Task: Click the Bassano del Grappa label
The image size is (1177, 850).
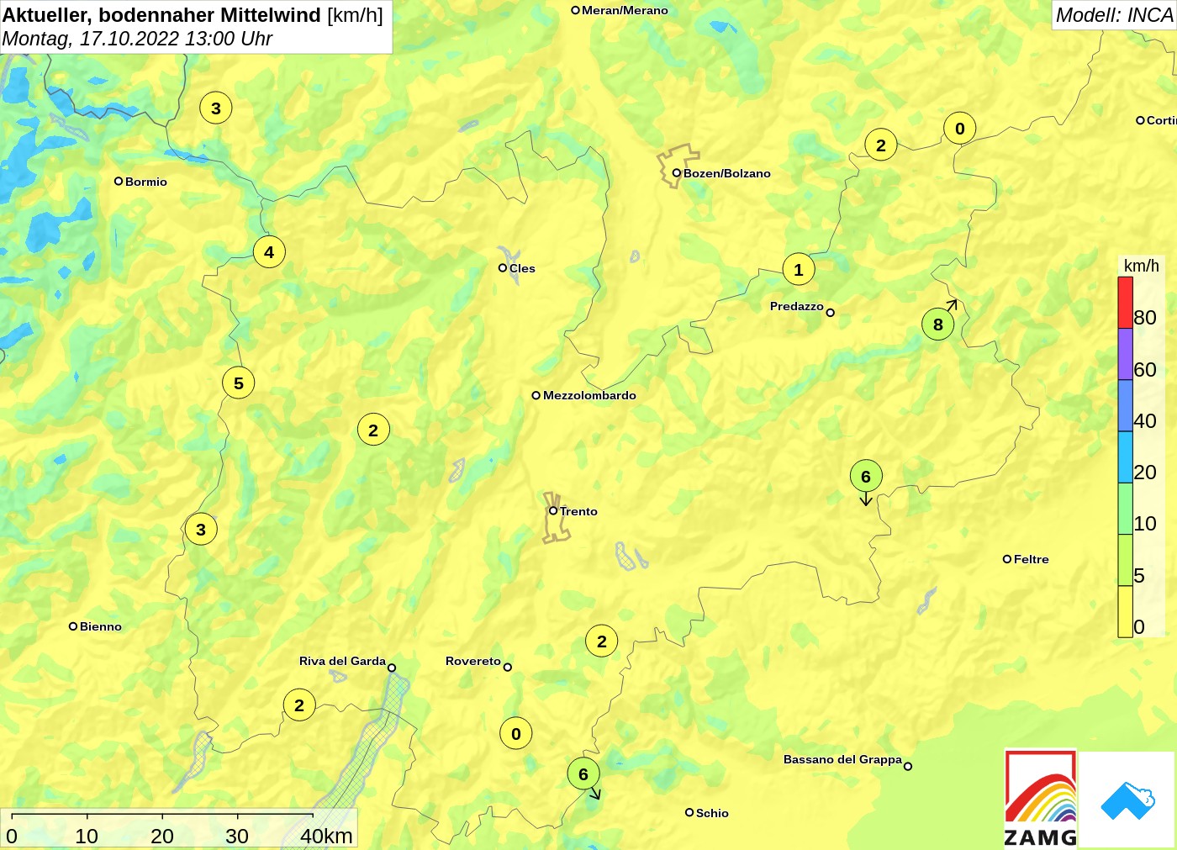Action: [x=842, y=759]
